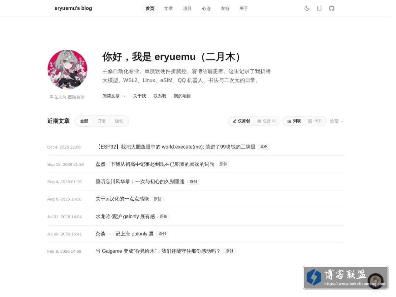Follow the 阅读文章 → link
396x297 pixels.
point(114,96)
